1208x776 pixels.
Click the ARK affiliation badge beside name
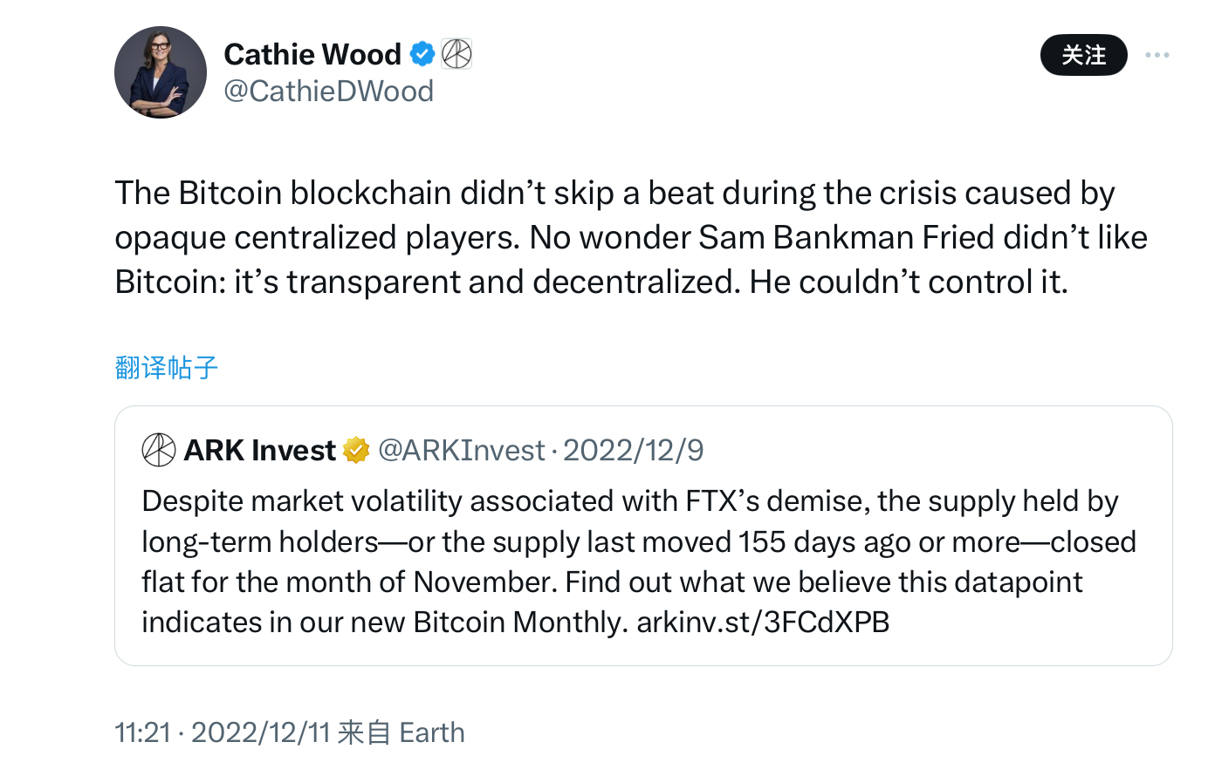456,54
